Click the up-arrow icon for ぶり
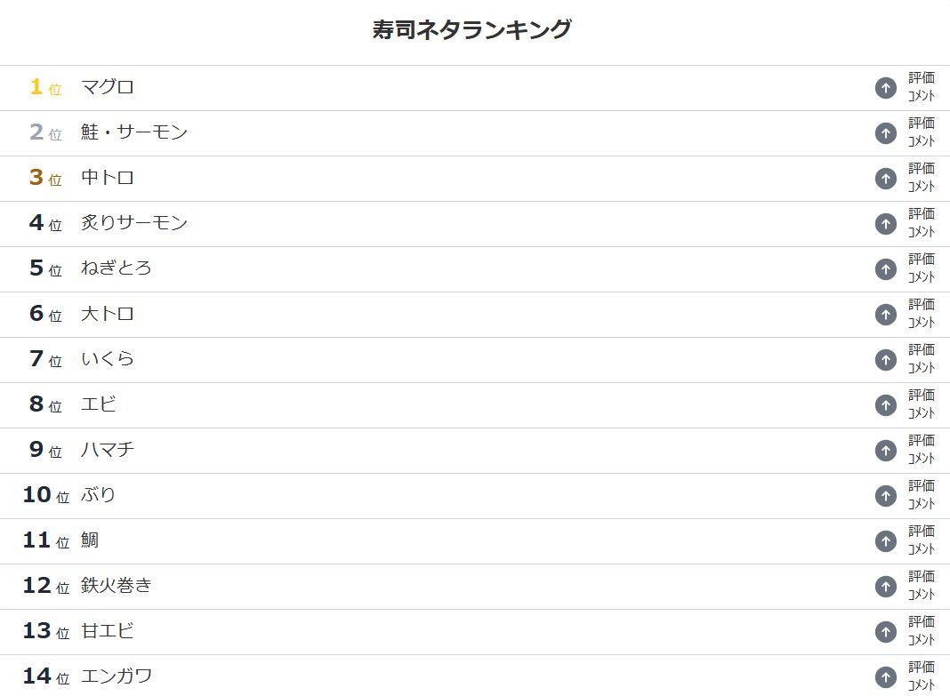 (x=885, y=496)
